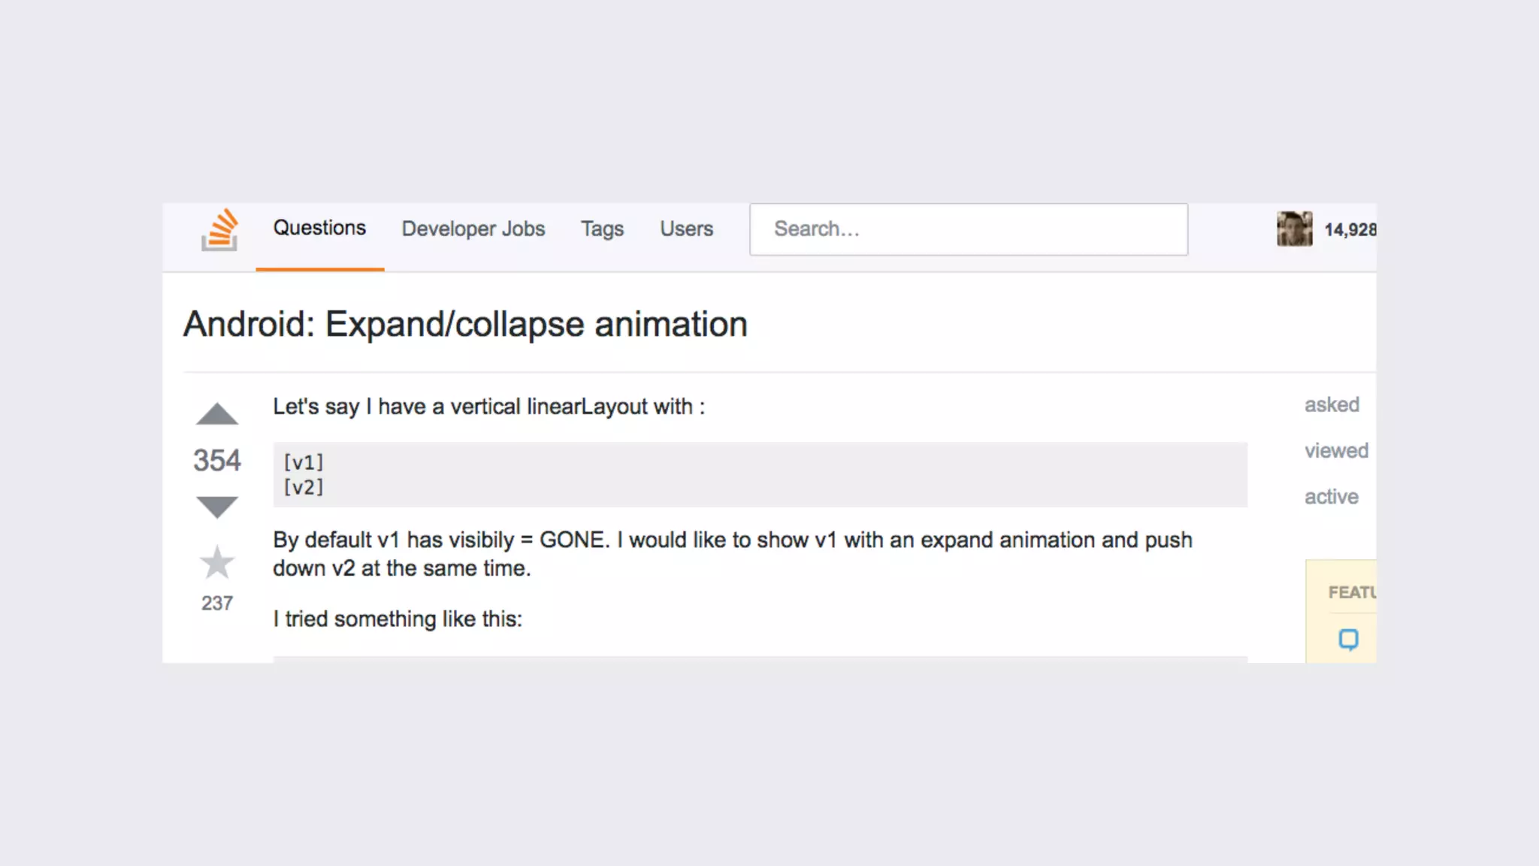The height and width of the screenshot is (866, 1539).
Task: Go to the Tags page
Action: [x=602, y=229]
